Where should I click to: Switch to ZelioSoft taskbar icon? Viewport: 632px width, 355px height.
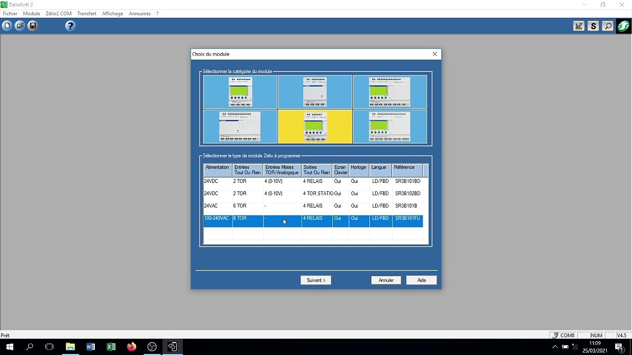pyautogui.click(x=172, y=347)
